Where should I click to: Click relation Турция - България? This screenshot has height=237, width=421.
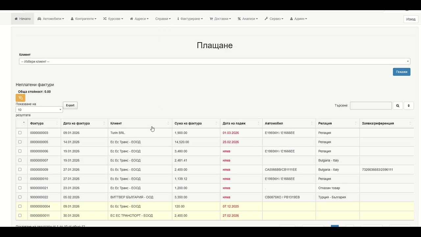[x=332, y=197]
